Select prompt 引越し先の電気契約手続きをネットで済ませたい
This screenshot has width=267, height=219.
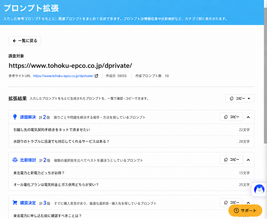[x=131, y=130]
